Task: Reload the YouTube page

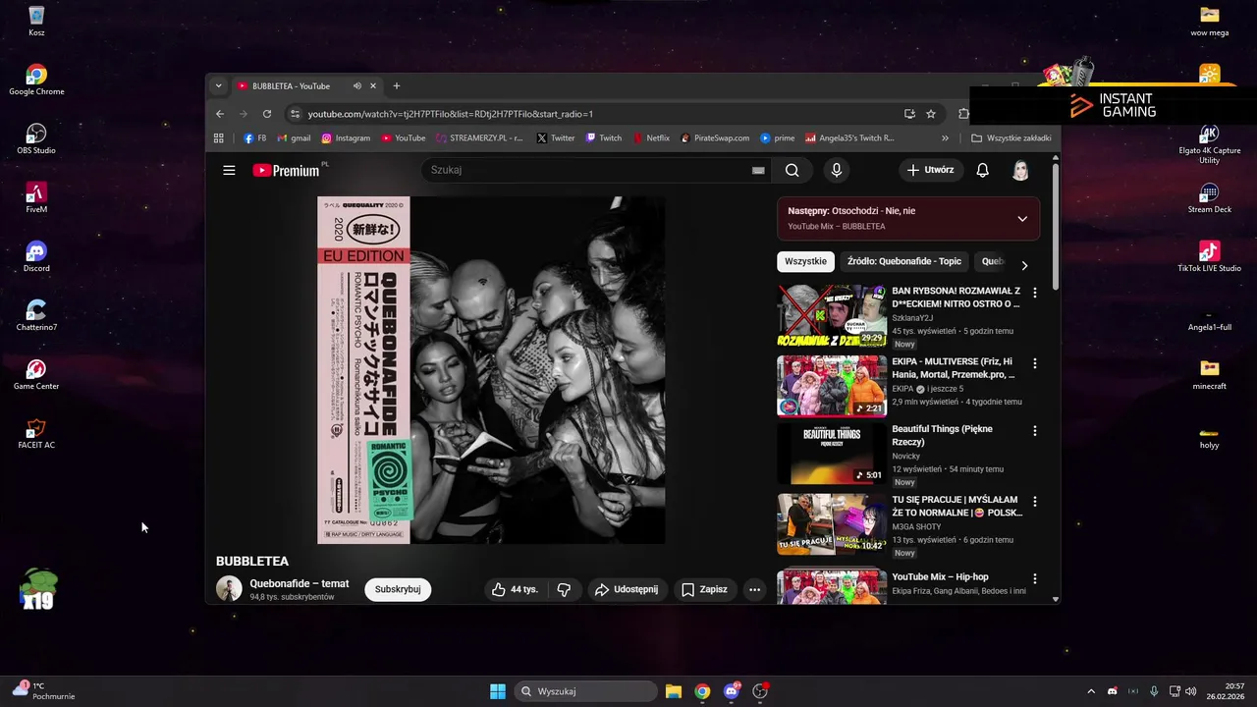Action: coord(267,114)
